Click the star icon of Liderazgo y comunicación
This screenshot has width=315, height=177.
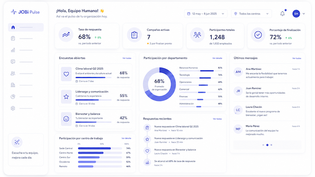(x=66, y=97)
